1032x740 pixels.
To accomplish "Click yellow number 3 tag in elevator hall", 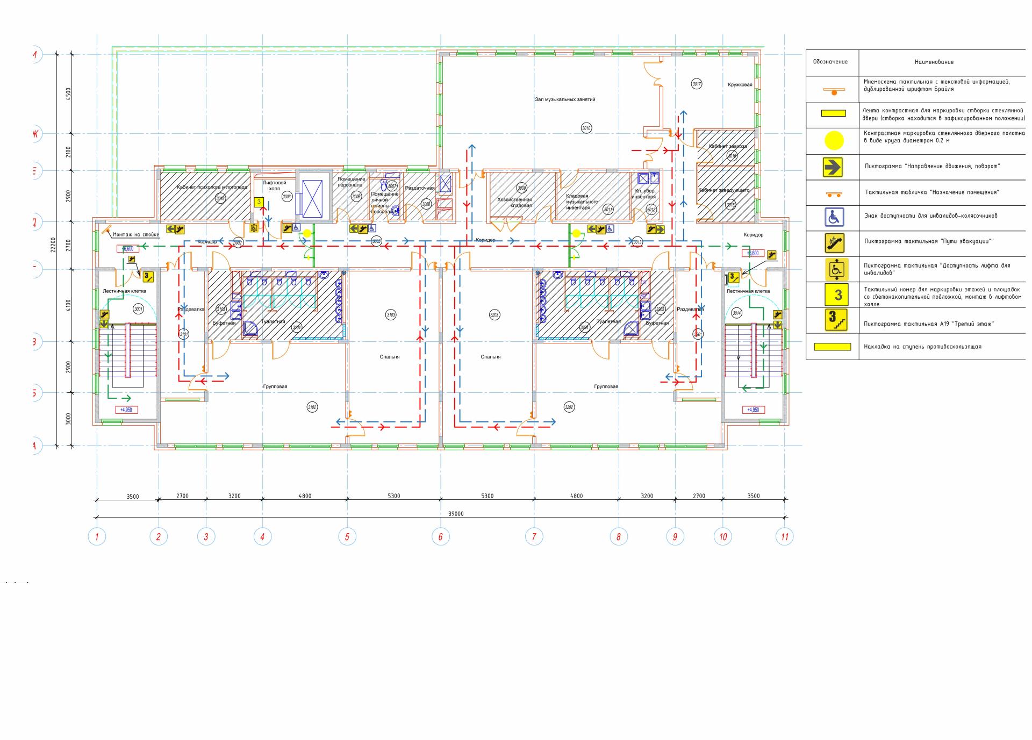I will [x=259, y=202].
